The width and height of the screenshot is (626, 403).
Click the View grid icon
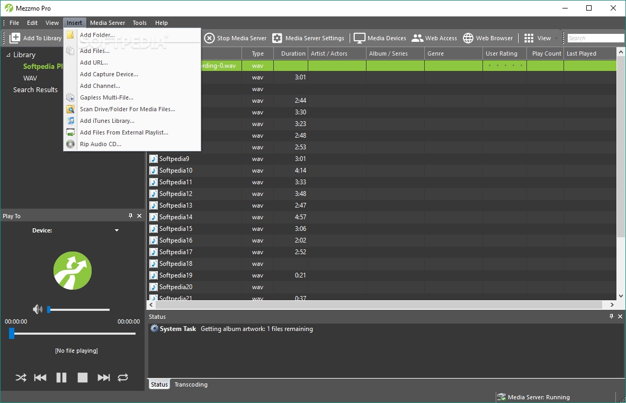(529, 38)
